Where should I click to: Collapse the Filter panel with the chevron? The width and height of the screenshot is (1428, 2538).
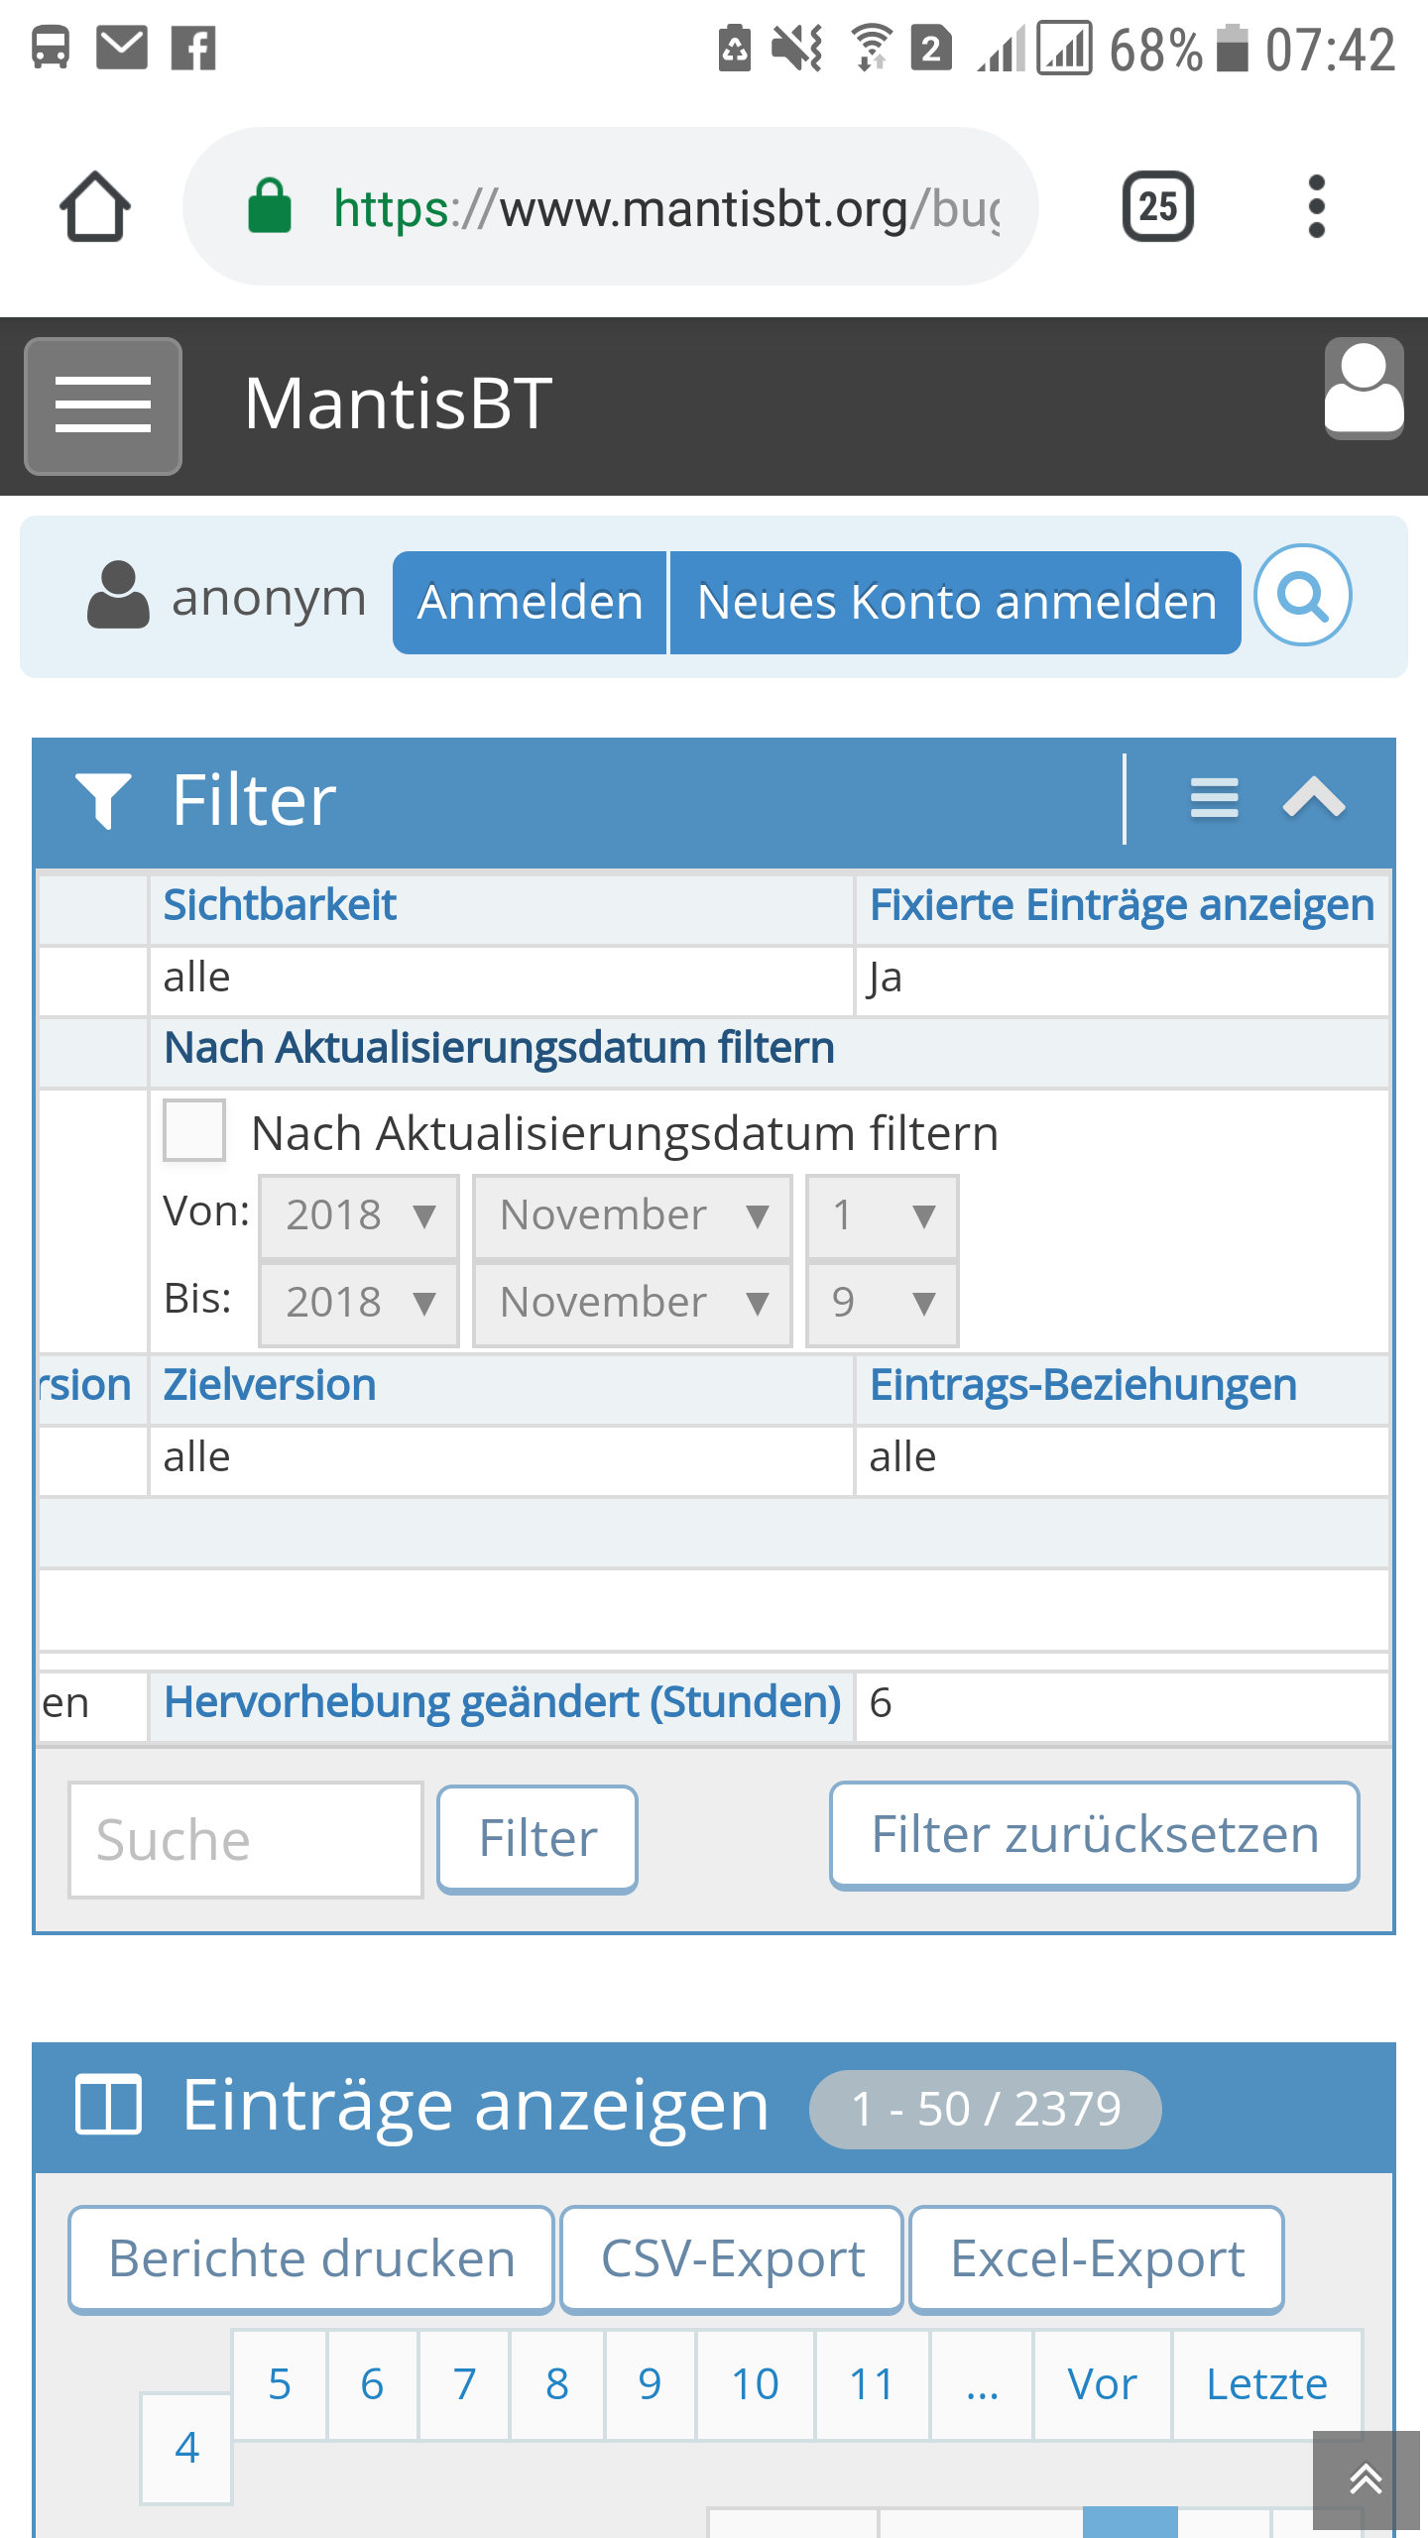1314,798
